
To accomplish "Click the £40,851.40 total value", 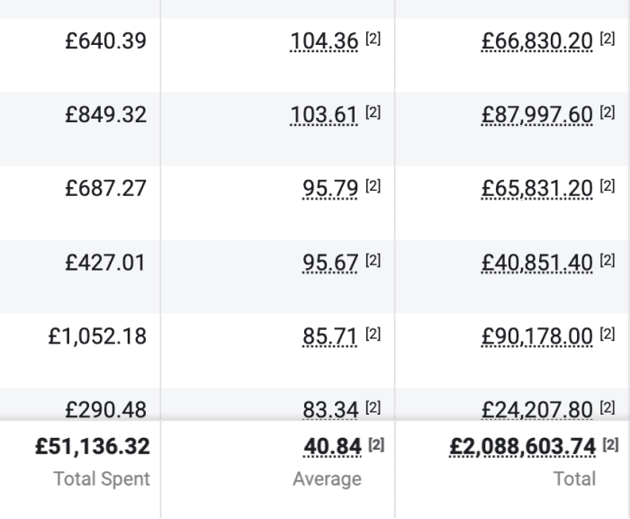I will [x=536, y=263].
